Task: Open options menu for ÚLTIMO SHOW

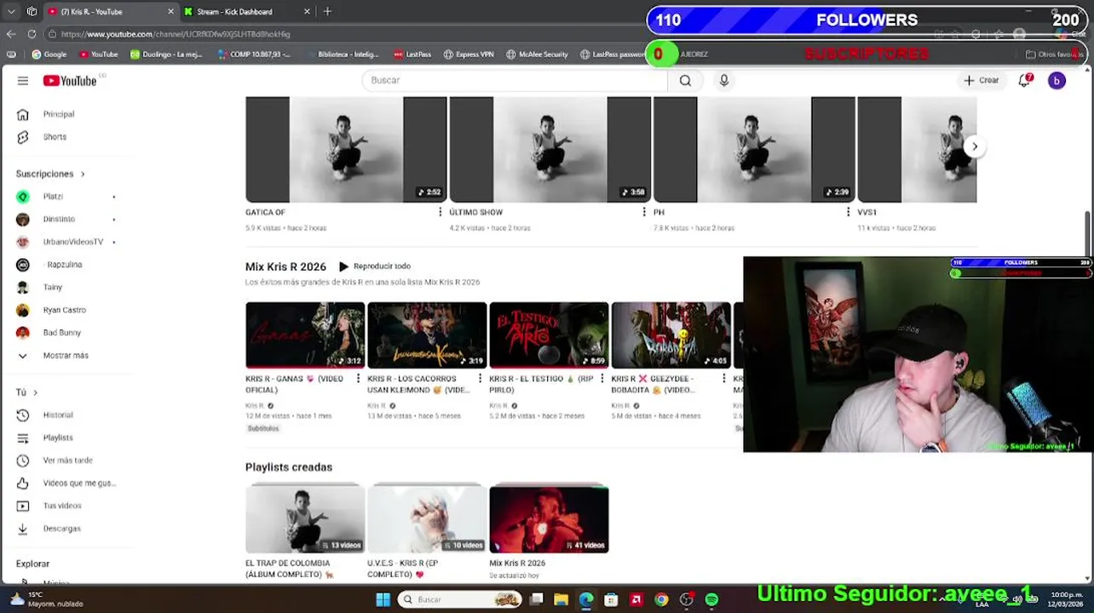Action: [643, 212]
